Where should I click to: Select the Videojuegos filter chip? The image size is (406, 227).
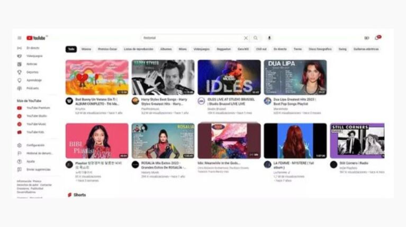pyautogui.click(x=202, y=49)
